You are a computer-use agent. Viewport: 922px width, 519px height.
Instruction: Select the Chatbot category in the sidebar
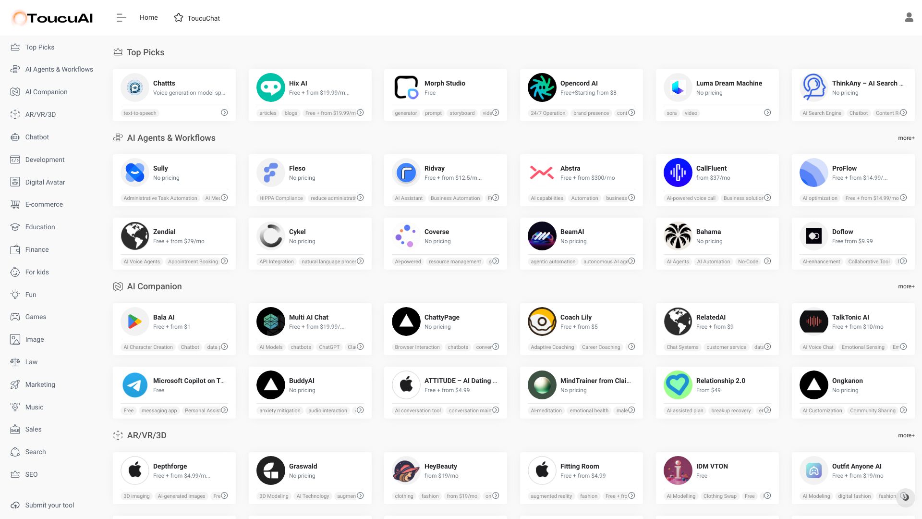pos(37,137)
